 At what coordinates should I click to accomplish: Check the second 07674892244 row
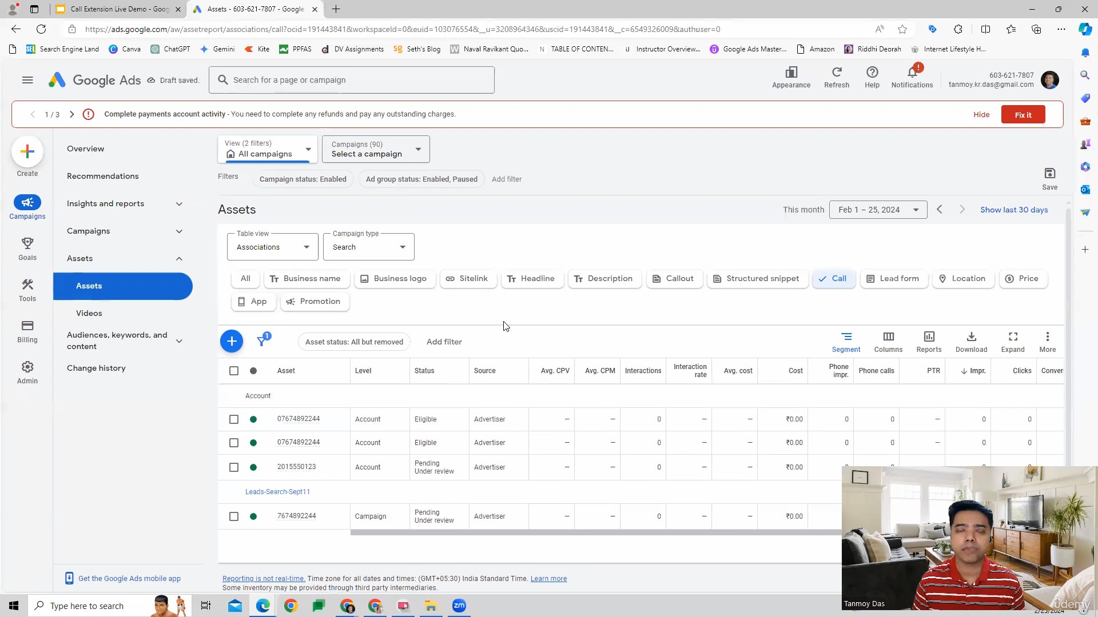click(234, 443)
